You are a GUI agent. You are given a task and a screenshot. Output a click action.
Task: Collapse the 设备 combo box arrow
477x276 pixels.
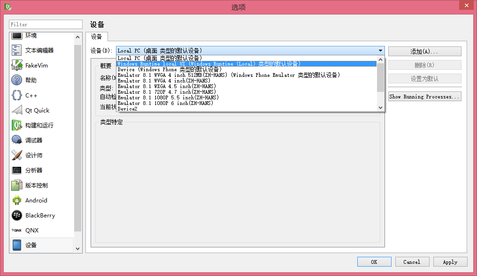pyautogui.click(x=380, y=51)
